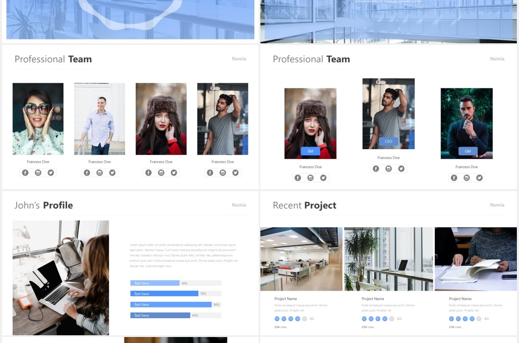Click 234 Likes under open-book project
This screenshot has width=519, height=343.
point(455,327)
